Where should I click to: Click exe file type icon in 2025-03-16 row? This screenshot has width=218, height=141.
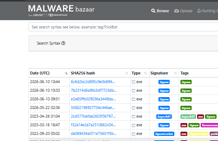[133, 125]
